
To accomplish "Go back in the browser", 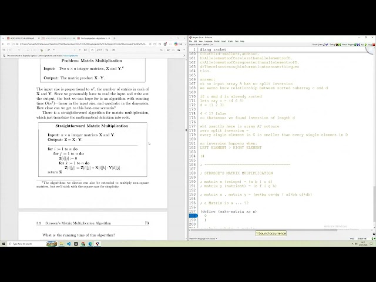I will coord(3,44).
